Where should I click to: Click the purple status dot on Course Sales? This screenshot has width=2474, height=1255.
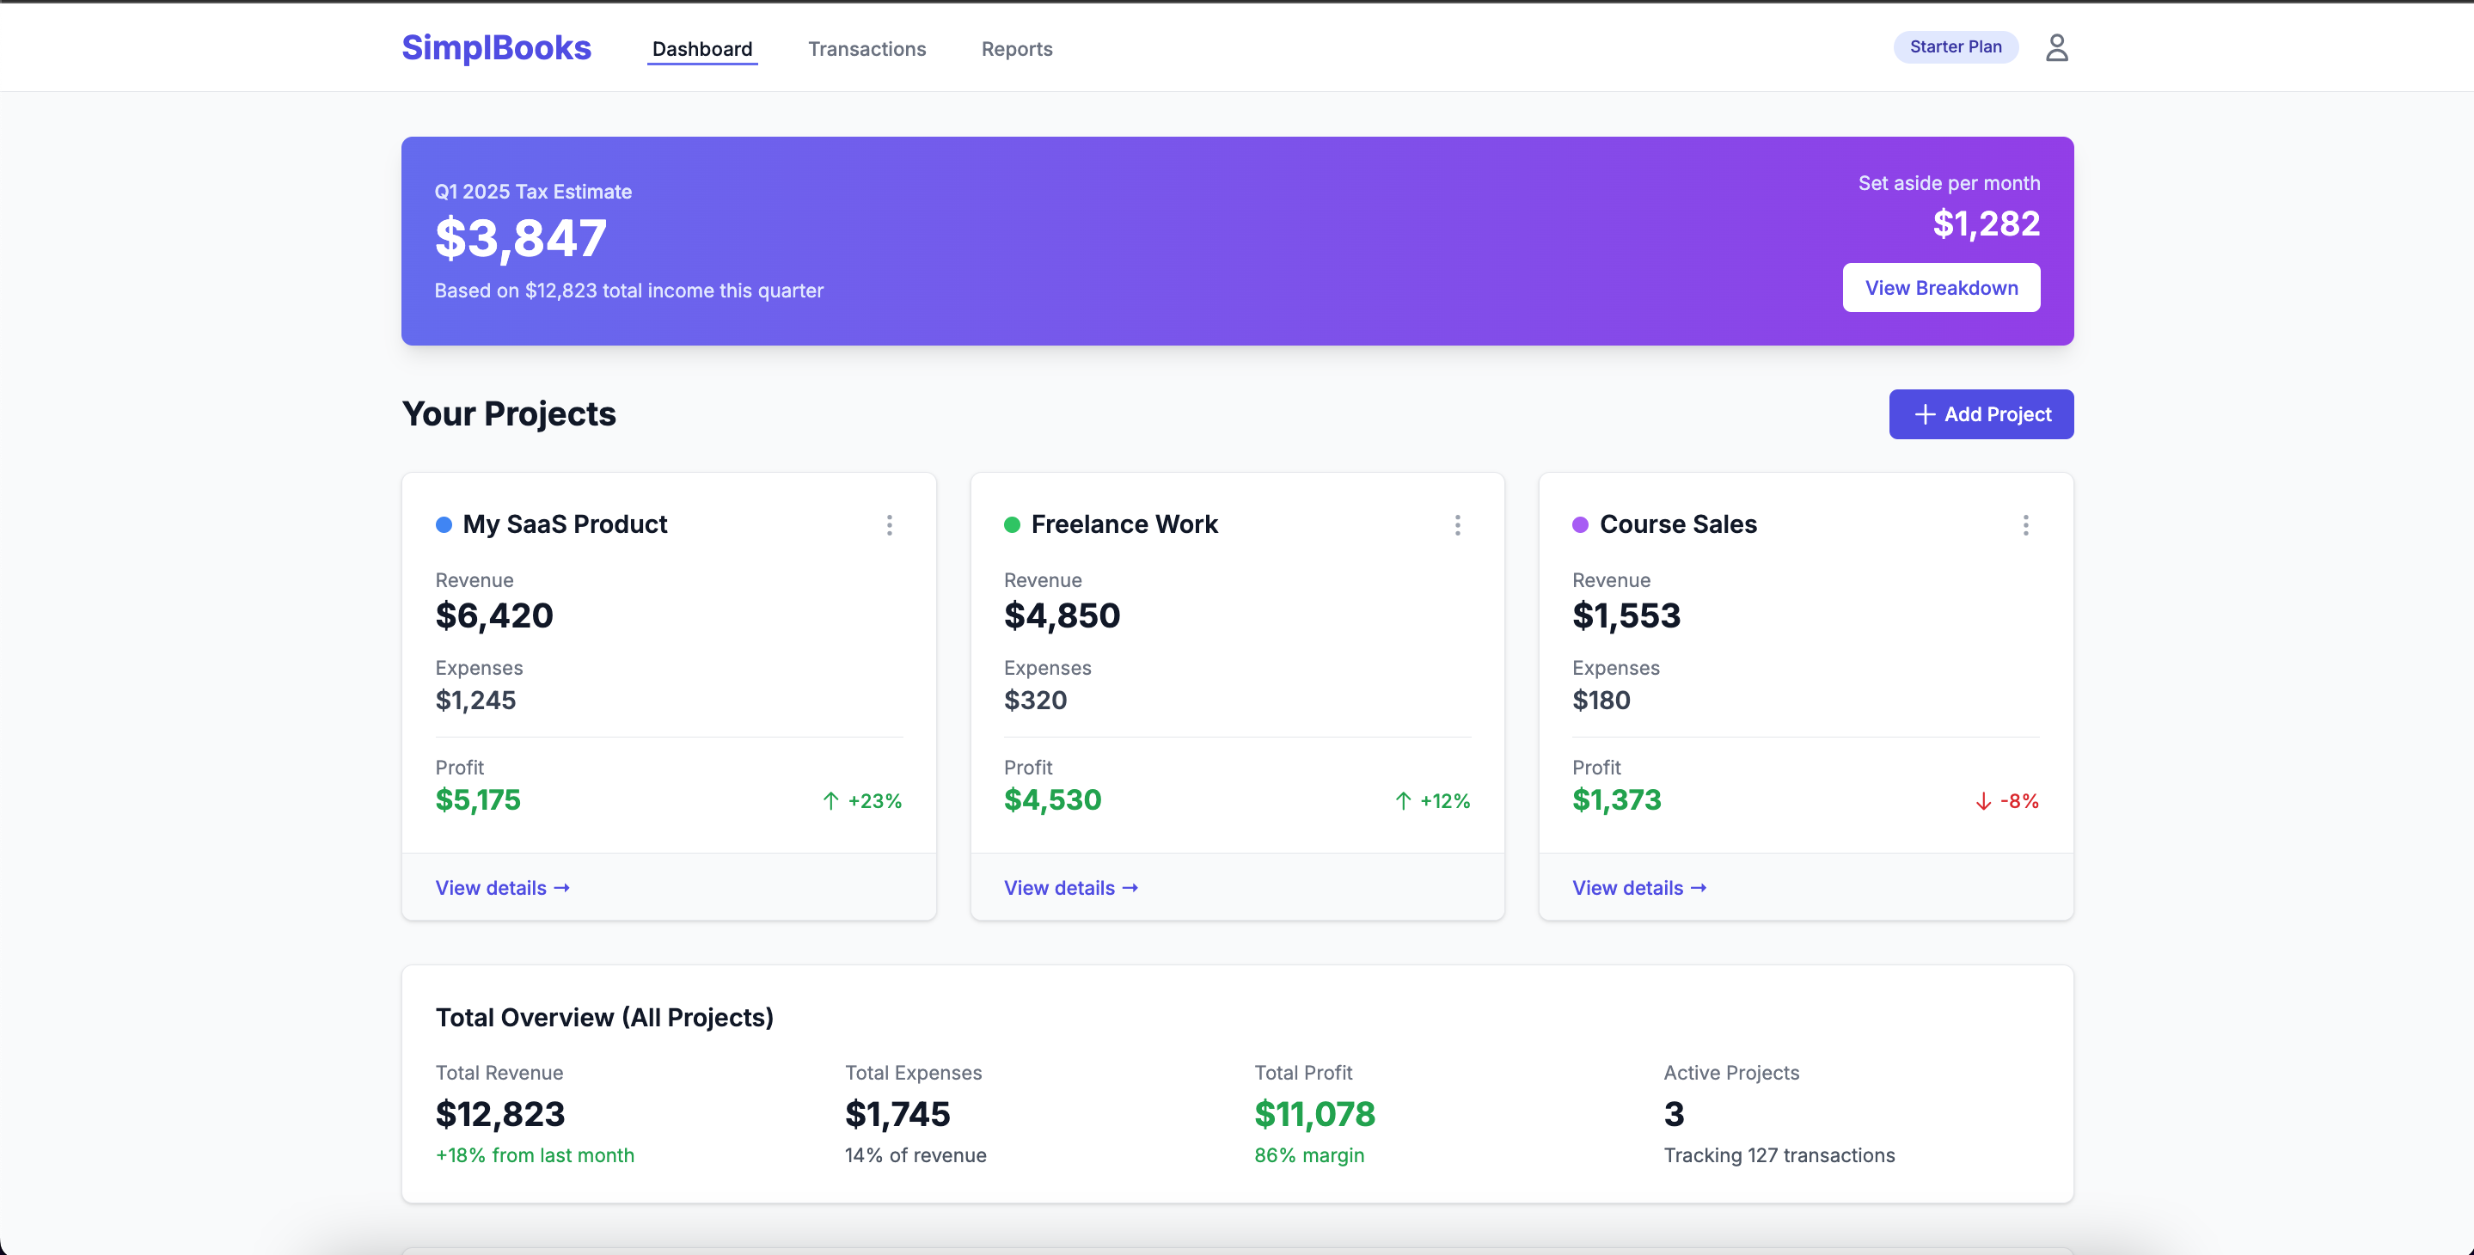(x=1581, y=524)
